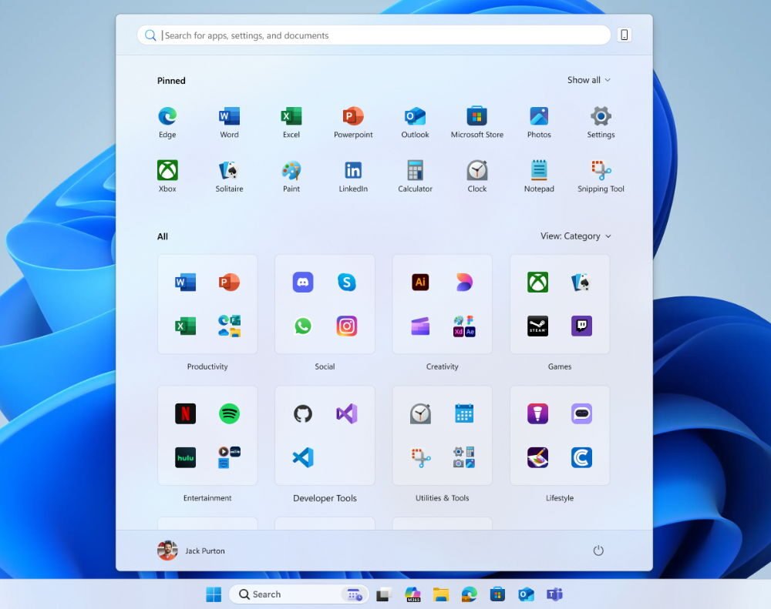Open Microsoft 365 Copilot on taskbar
This screenshot has width=771, height=609.
412,594
